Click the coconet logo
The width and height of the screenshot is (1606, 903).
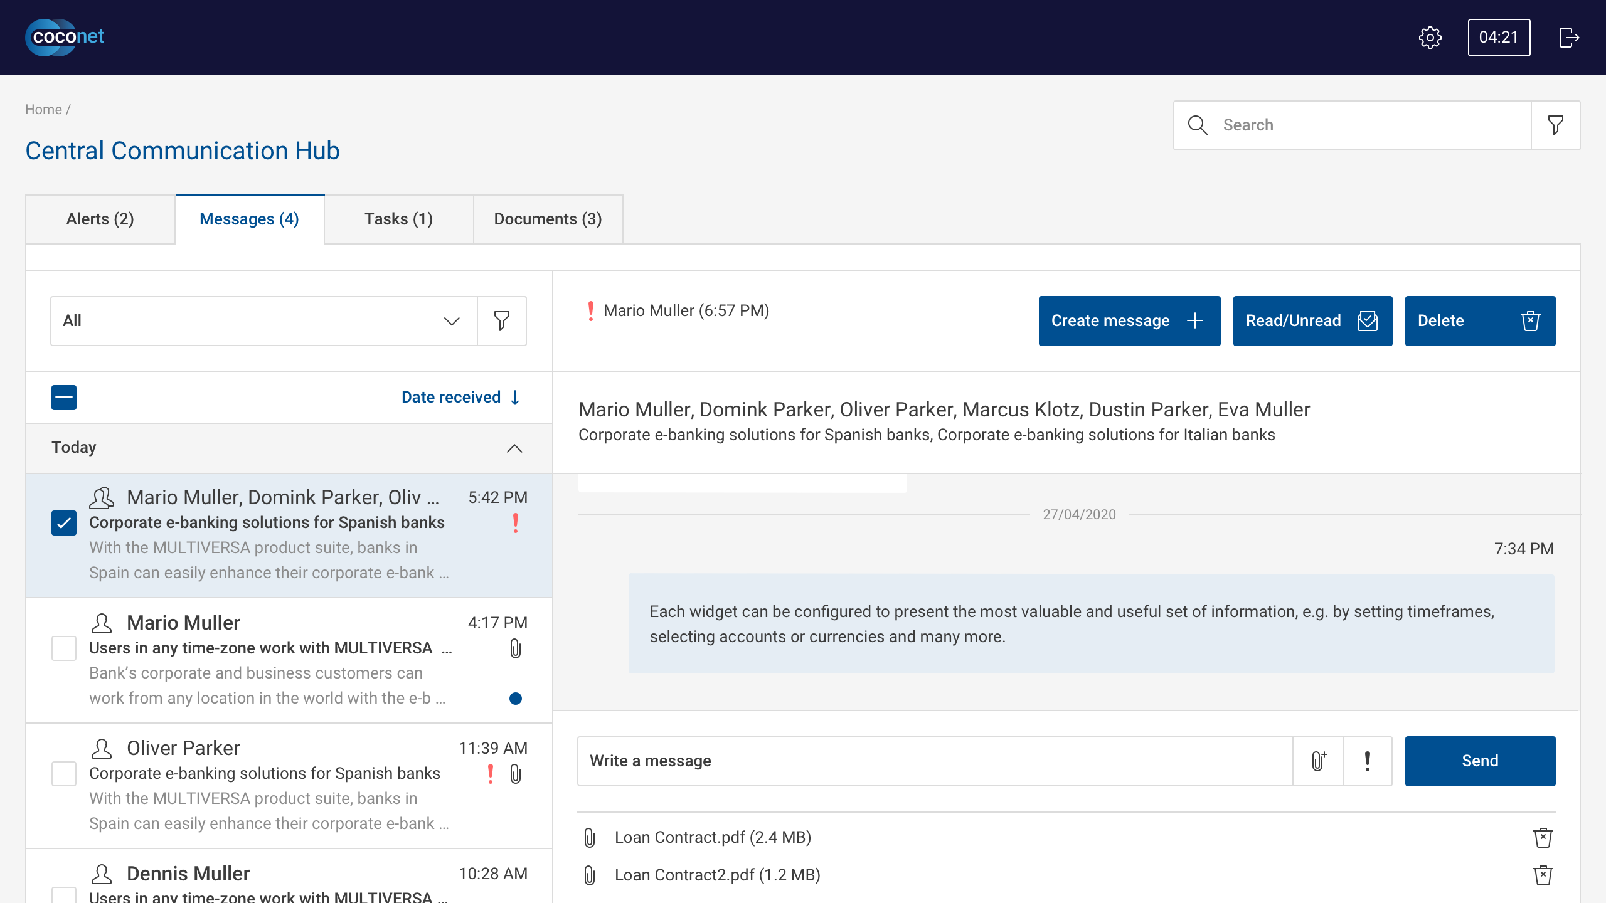[65, 37]
